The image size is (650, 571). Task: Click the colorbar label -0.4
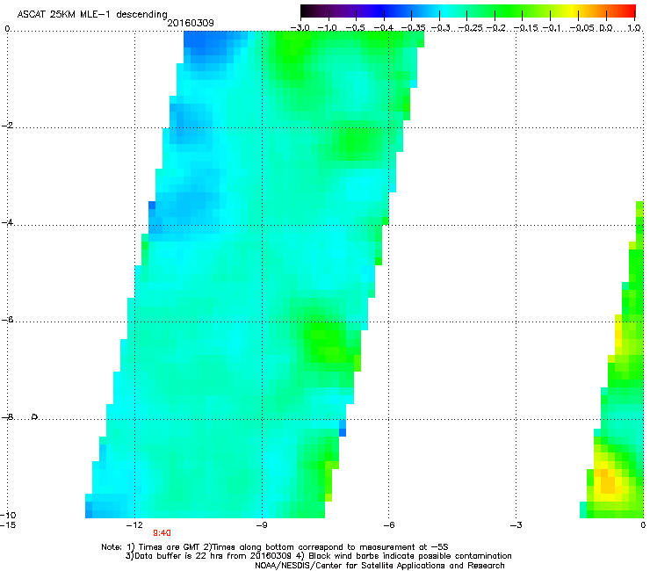[383, 28]
